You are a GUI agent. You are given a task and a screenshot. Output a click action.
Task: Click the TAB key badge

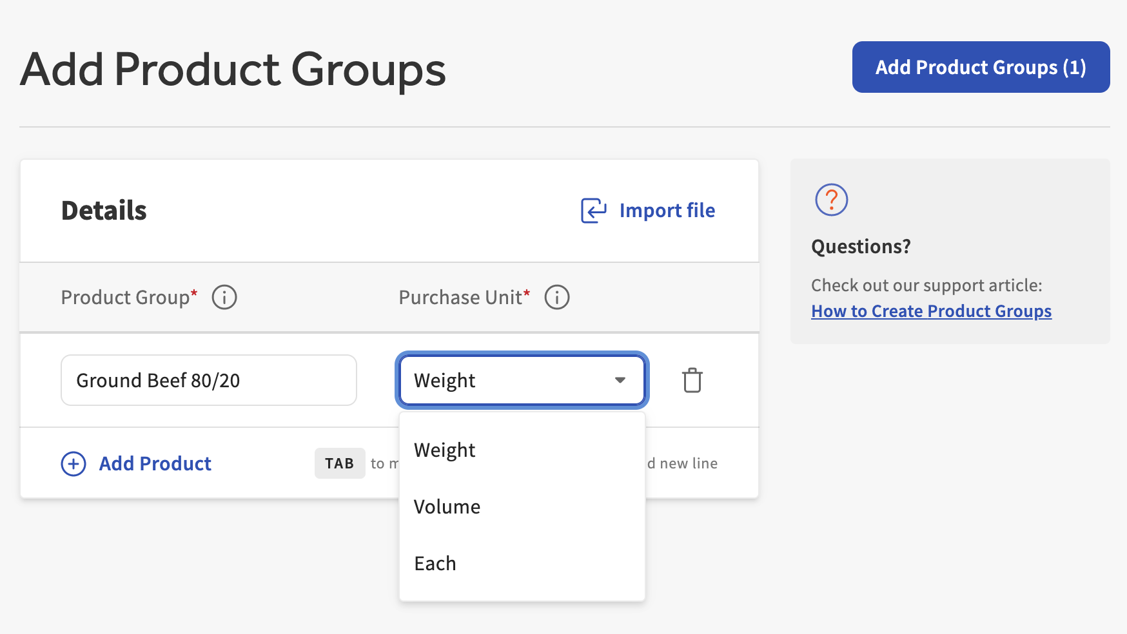point(340,463)
